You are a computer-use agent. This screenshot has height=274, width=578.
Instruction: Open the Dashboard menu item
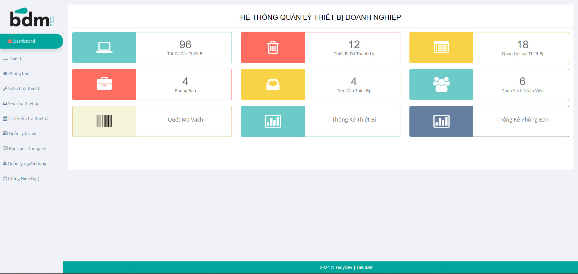[32, 41]
